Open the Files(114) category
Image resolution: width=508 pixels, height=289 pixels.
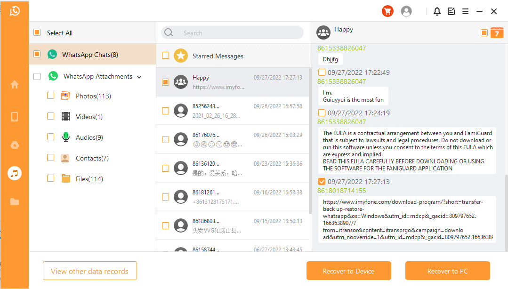point(89,179)
